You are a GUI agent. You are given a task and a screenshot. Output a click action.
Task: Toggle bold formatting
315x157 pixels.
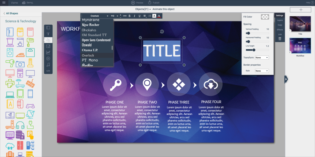[x=130, y=16]
